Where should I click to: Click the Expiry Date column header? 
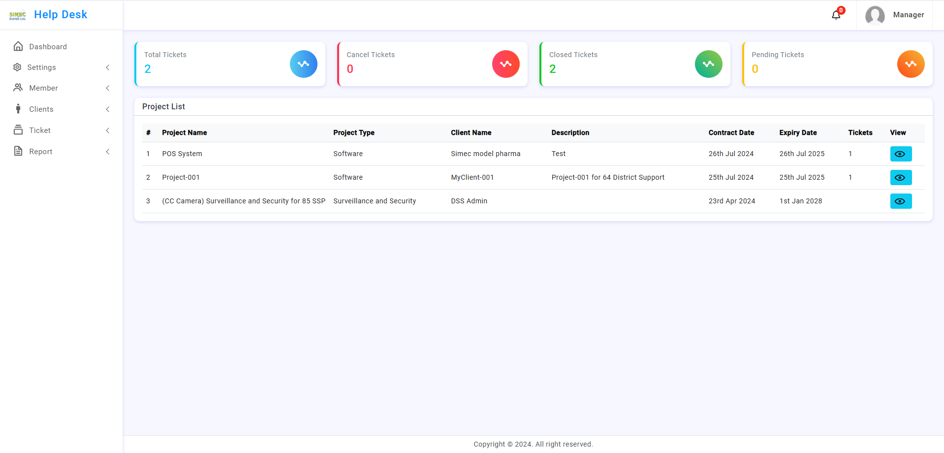coord(797,132)
